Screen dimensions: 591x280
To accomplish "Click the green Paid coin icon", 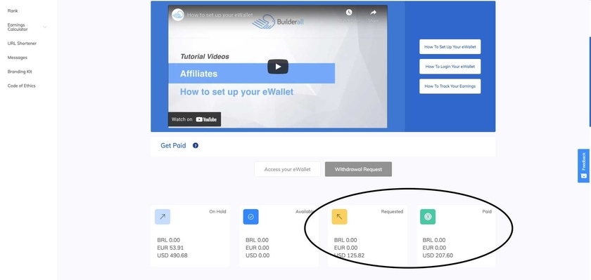I will tap(428, 217).
